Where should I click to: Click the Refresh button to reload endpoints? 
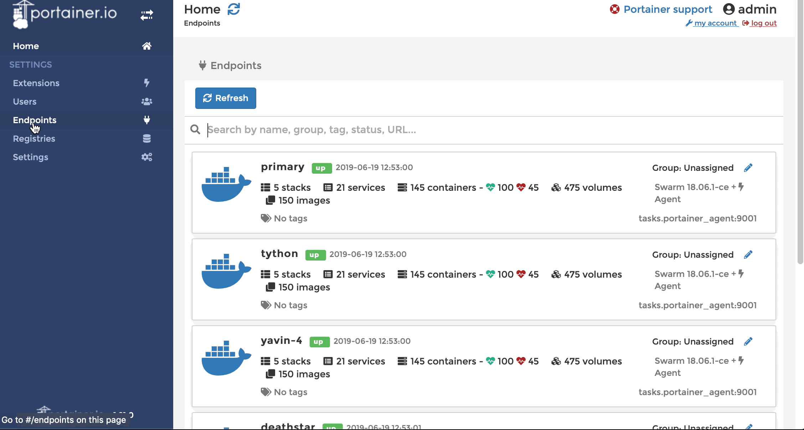[x=226, y=98]
